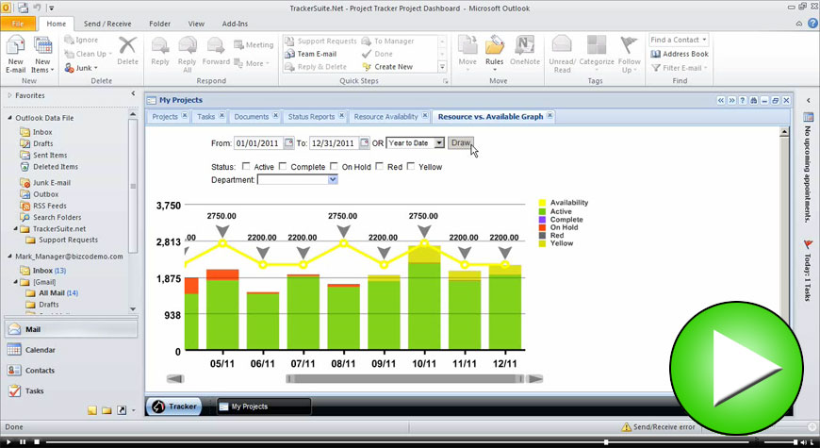Click the Notes icon in navigation footer
820x448 pixels.
click(92, 410)
